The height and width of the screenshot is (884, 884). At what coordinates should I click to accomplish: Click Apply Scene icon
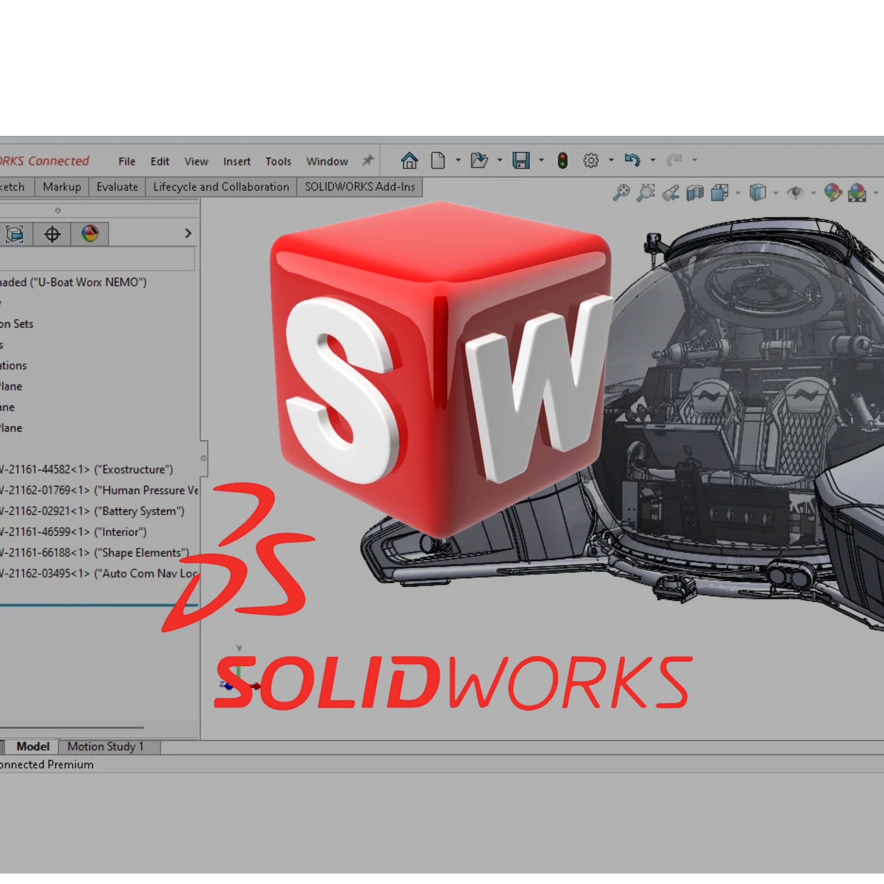[x=857, y=193]
